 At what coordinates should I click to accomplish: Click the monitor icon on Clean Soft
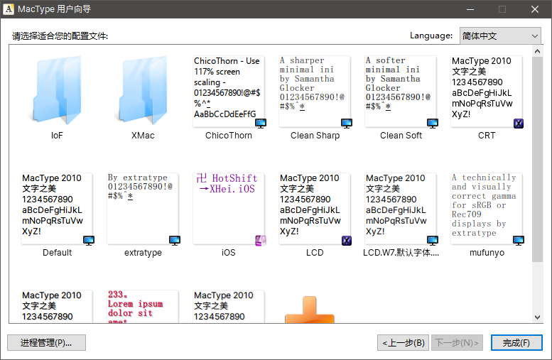(x=433, y=123)
